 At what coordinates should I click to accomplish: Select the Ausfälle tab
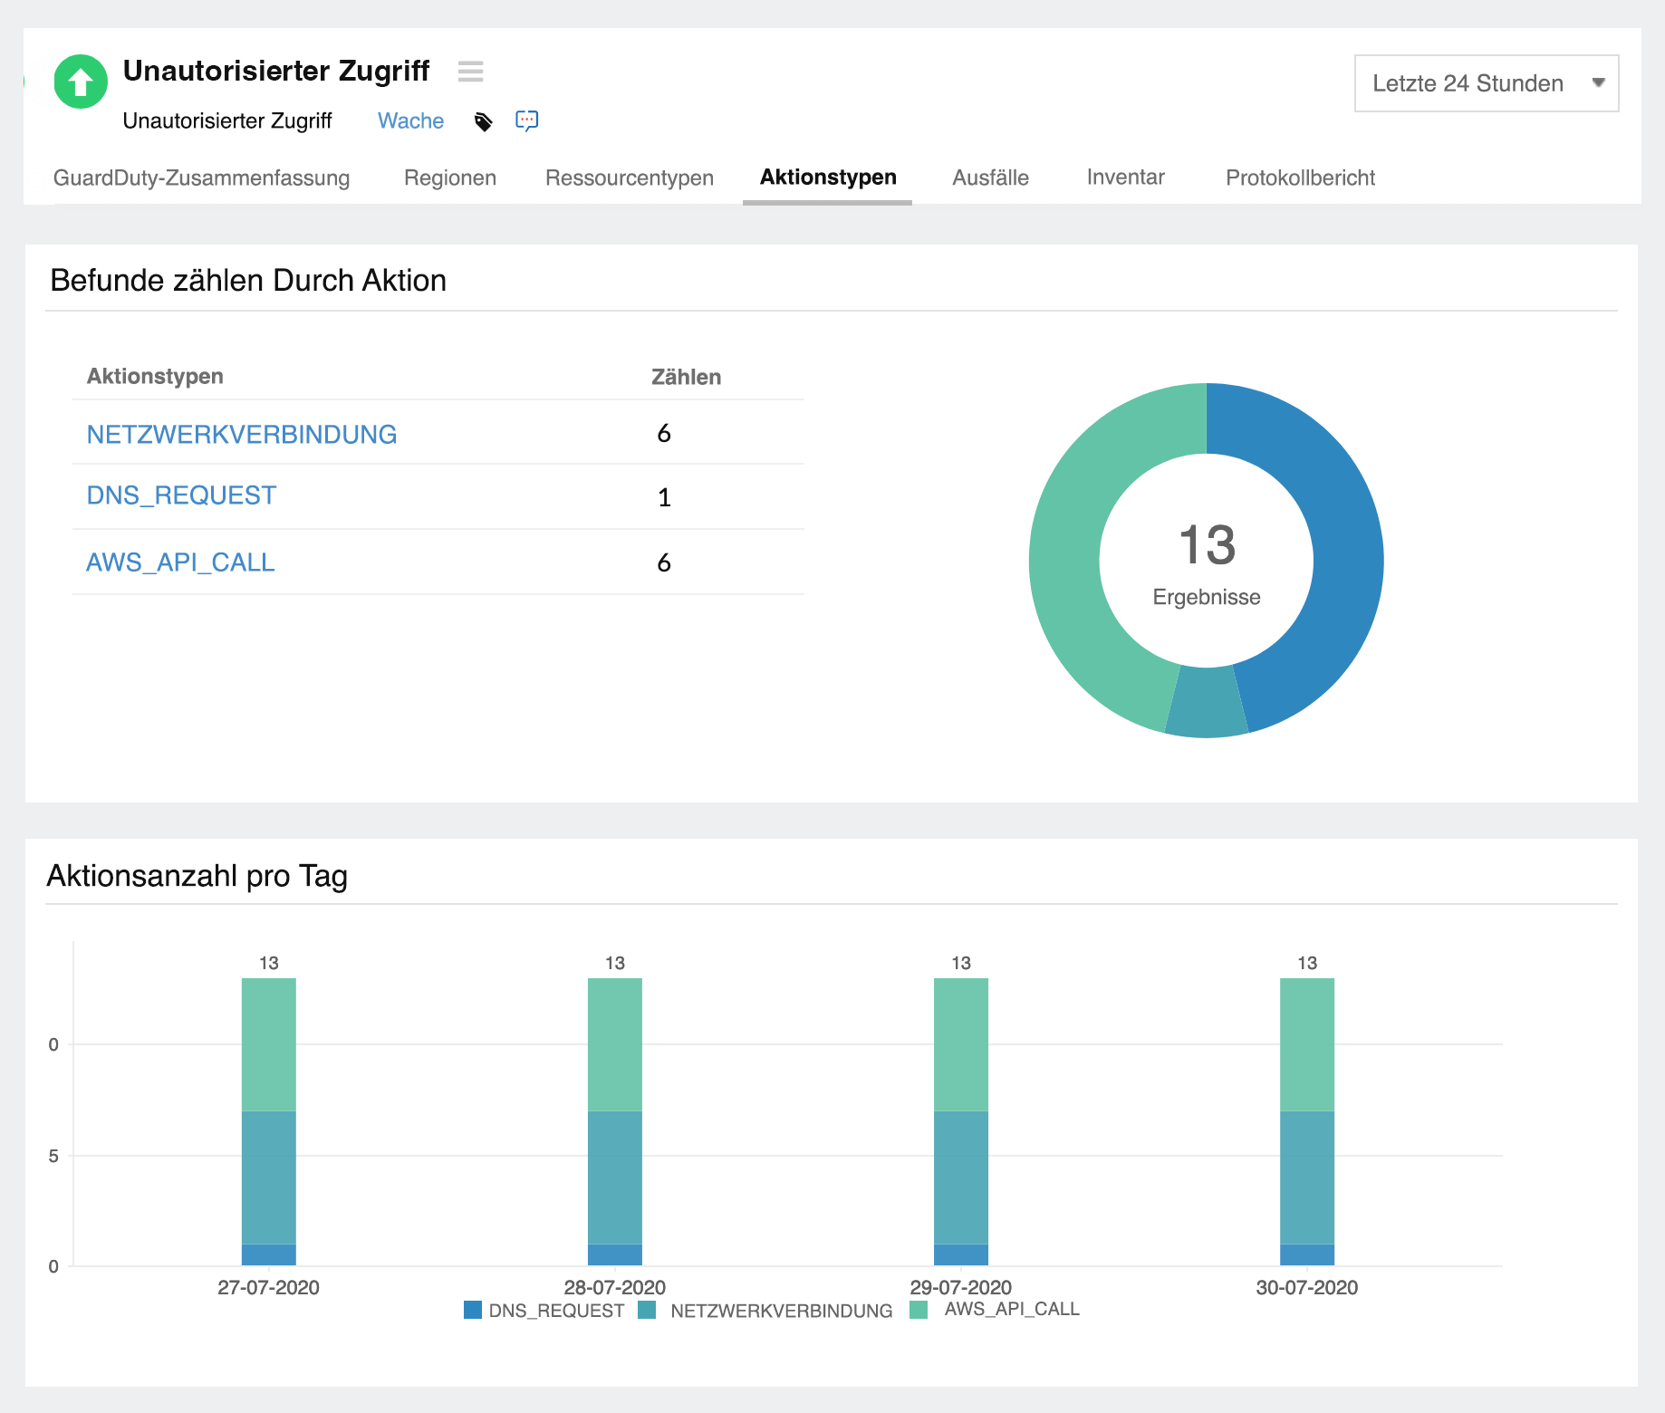tap(989, 178)
